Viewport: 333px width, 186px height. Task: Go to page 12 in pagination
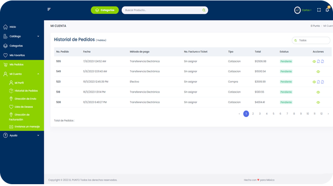pos(321,114)
